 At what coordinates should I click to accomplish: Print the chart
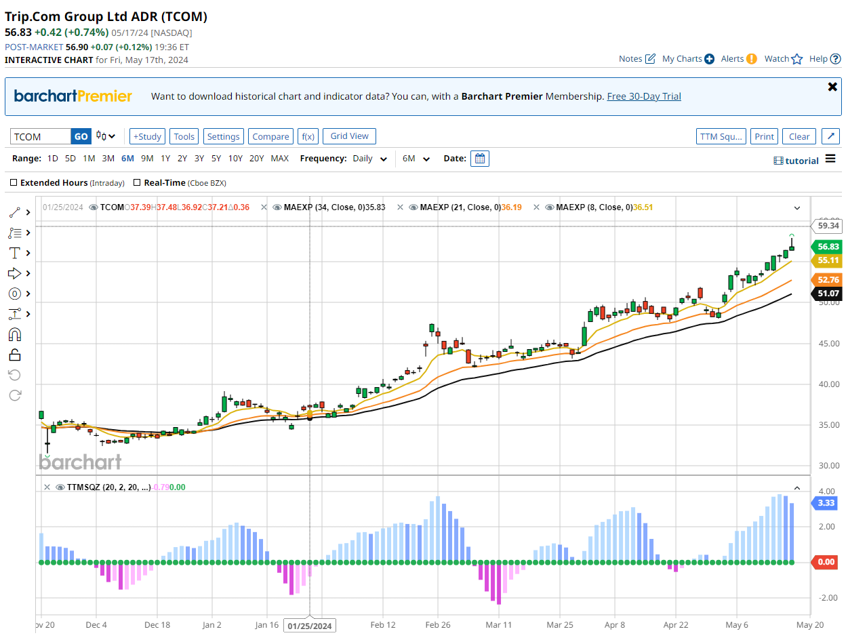pos(764,136)
